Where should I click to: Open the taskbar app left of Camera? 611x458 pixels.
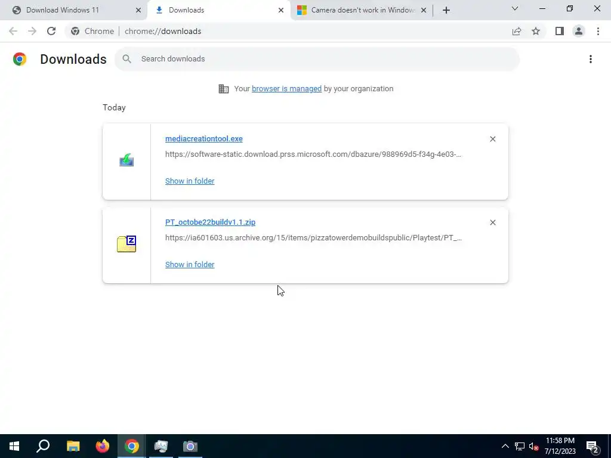[161, 446]
